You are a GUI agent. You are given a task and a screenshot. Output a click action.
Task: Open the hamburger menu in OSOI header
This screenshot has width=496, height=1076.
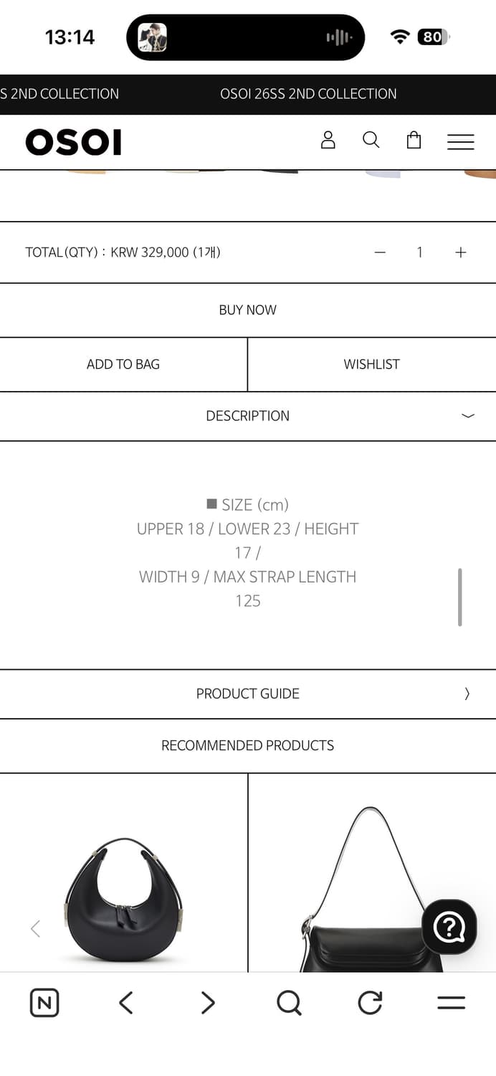[460, 141]
